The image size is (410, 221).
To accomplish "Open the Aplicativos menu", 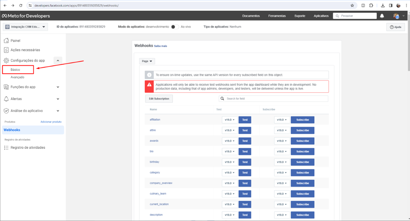I will tap(321, 16).
